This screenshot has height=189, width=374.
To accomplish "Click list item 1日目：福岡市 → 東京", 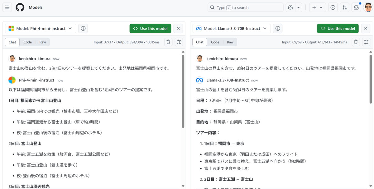I will tap(224, 144).
